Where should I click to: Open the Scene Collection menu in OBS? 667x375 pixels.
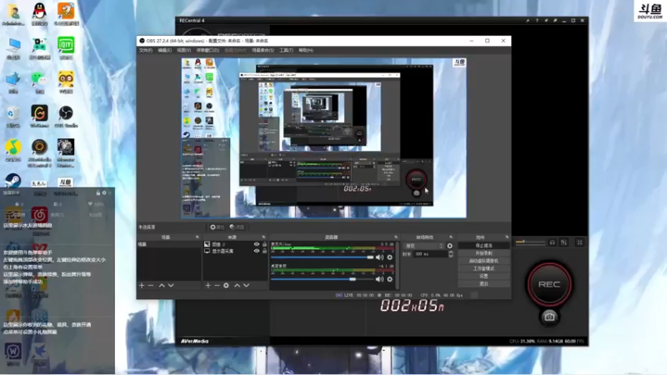(263, 50)
